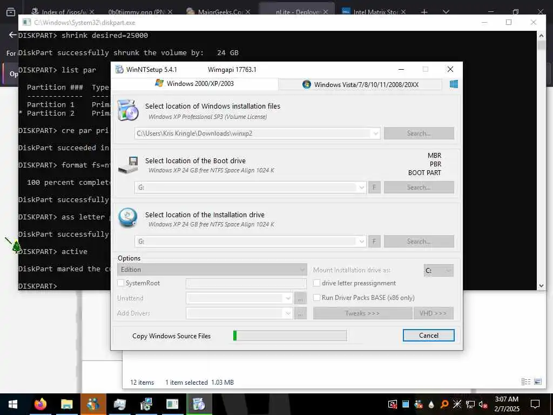Click Search button for Boot drive
Screen dimensions: 553x415
[x=419, y=188]
